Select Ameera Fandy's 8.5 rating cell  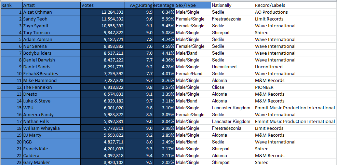point(139,114)
